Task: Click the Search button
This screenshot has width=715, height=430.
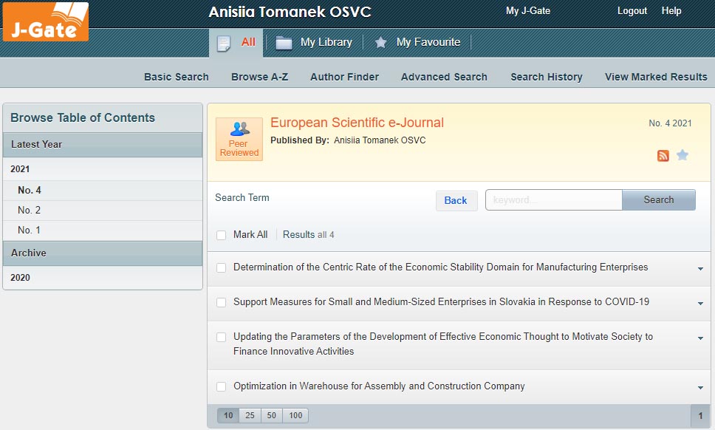Action: click(x=658, y=199)
